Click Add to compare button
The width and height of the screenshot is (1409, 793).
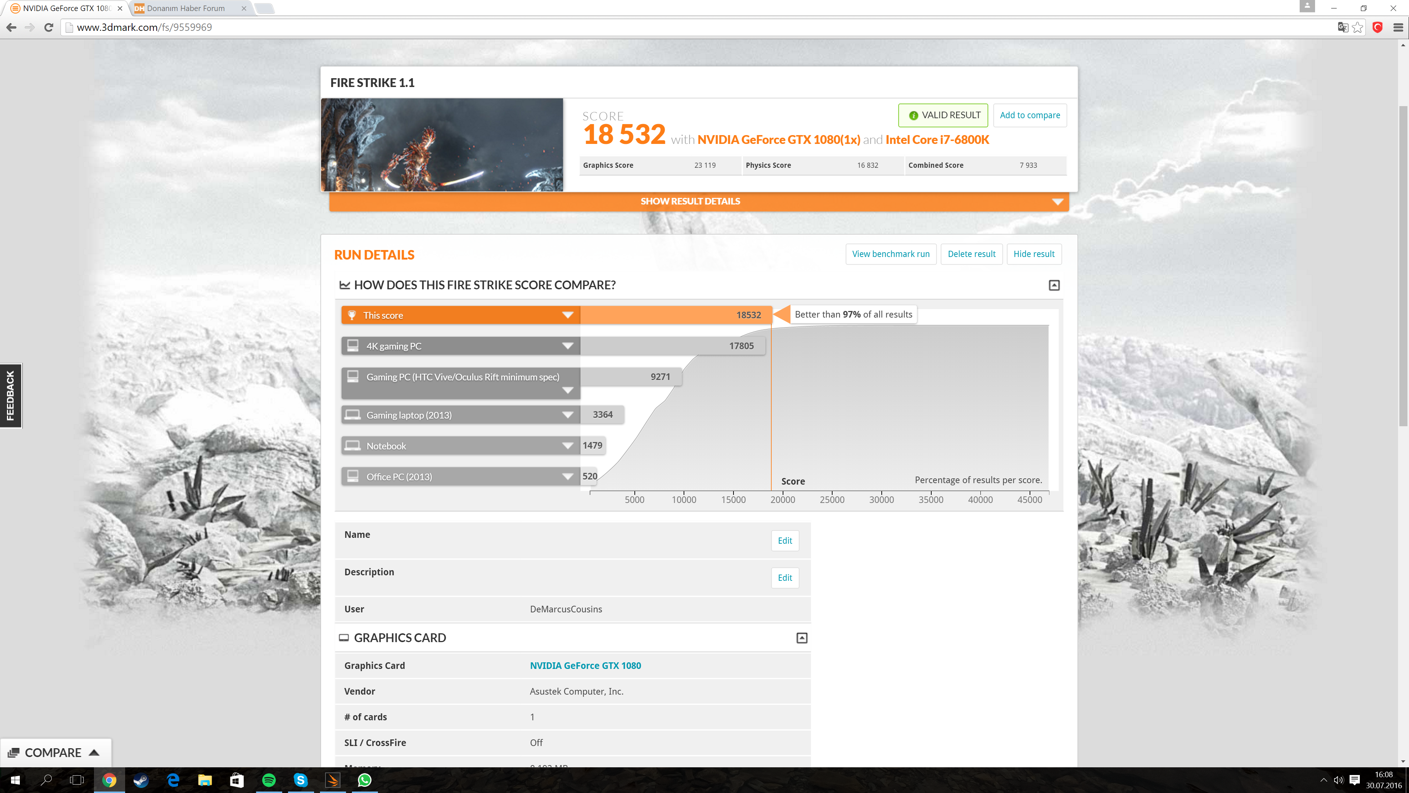1029,115
